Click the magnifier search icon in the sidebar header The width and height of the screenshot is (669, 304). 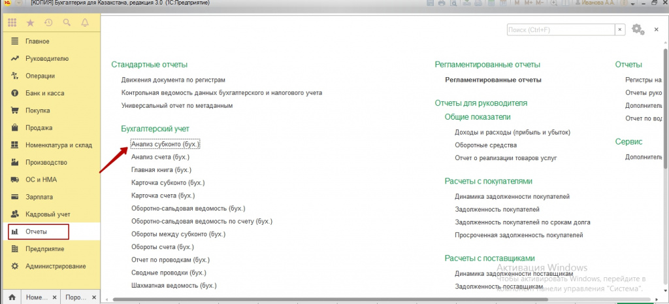[x=67, y=23]
